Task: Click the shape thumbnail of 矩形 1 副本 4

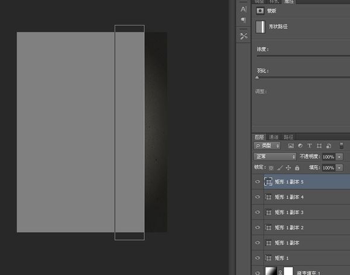Action: click(x=268, y=197)
